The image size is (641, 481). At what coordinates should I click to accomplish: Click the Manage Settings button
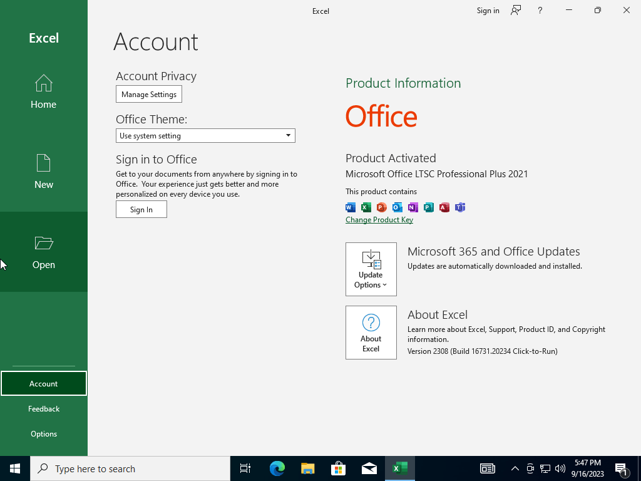tap(148, 95)
